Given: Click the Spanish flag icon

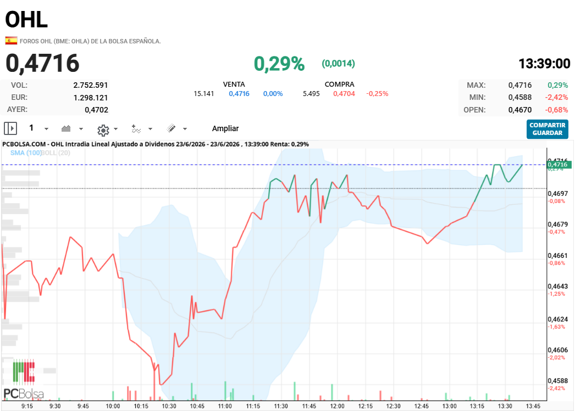Looking at the screenshot, I should [11, 41].
